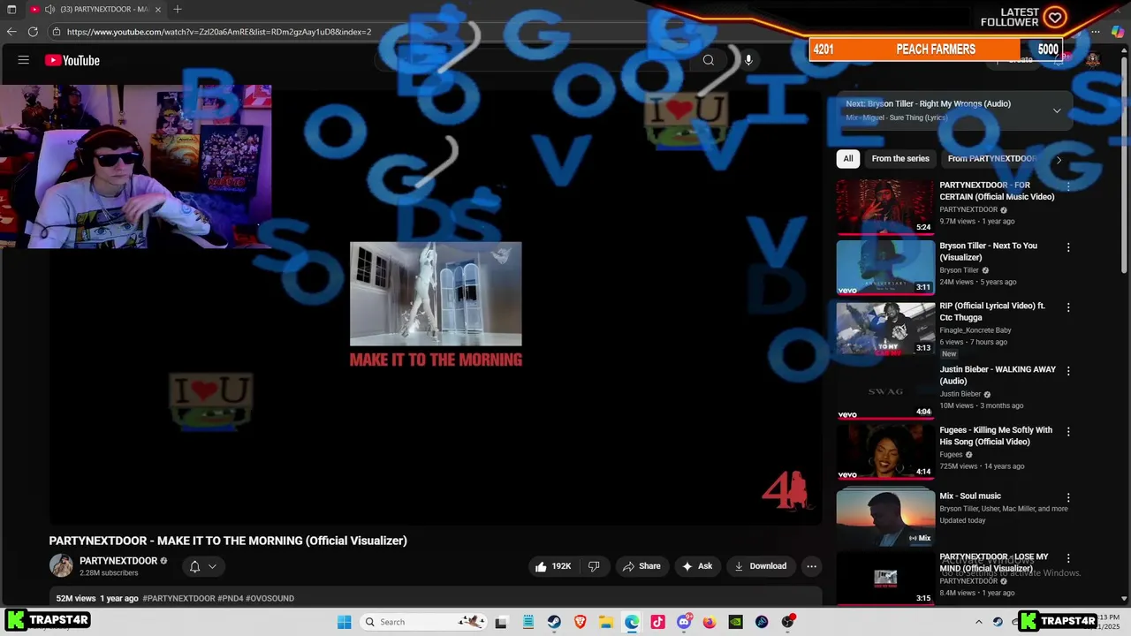Go back with the browser back arrow
1131x636 pixels.
click(11, 32)
